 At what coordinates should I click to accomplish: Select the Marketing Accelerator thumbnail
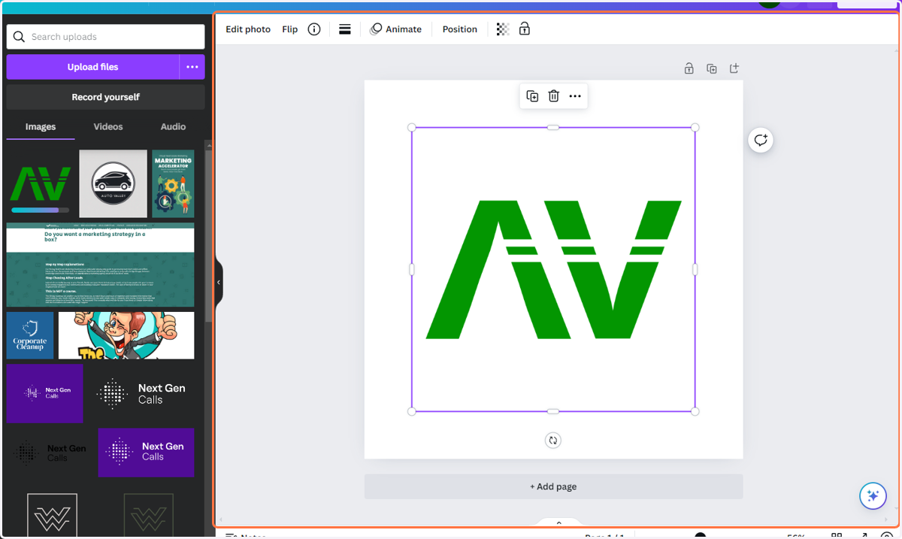tap(173, 183)
